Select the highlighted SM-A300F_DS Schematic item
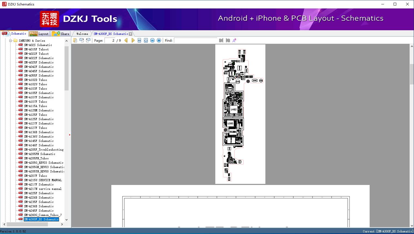 (41, 219)
